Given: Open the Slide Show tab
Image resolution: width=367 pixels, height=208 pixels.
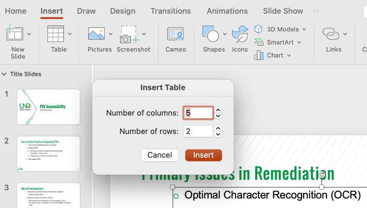Looking at the screenshot, I should [283, 11].
